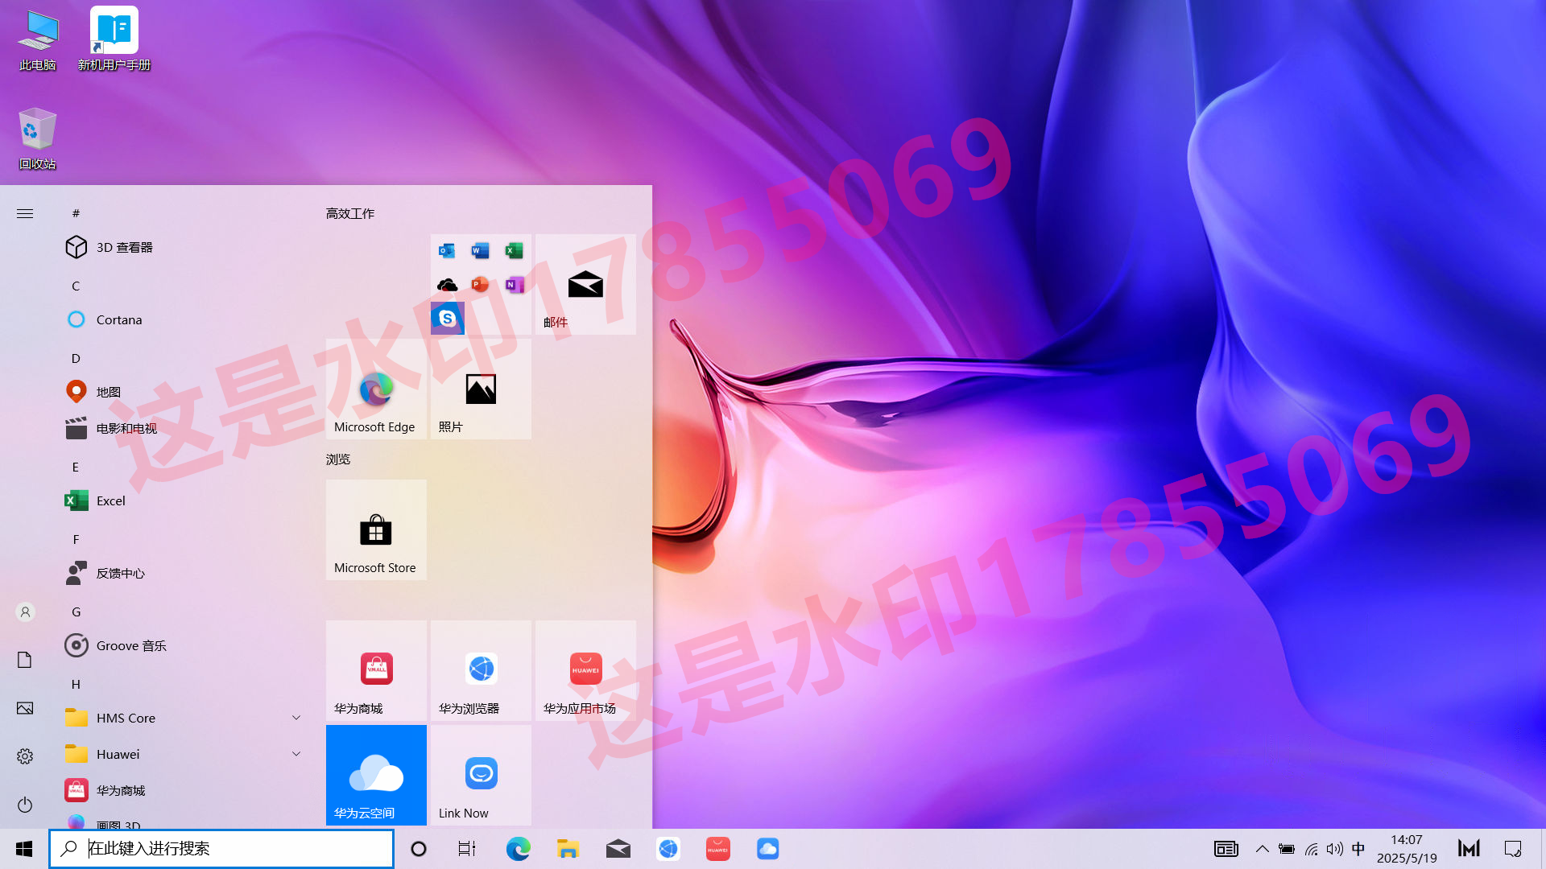Open Settings from the Start sidebar

coord(25,756)
